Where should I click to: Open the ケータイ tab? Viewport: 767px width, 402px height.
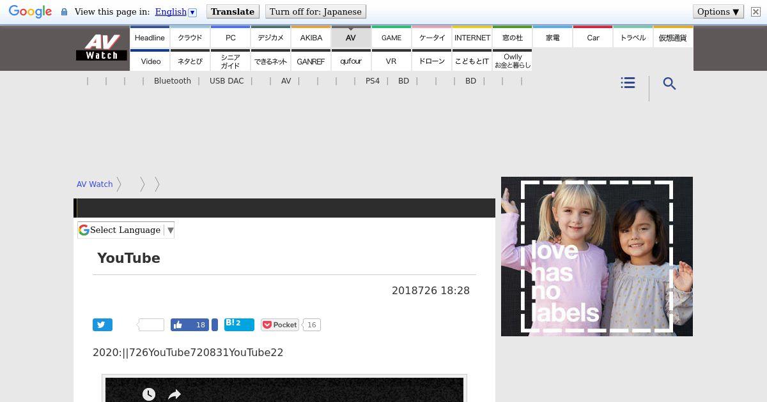431,37
